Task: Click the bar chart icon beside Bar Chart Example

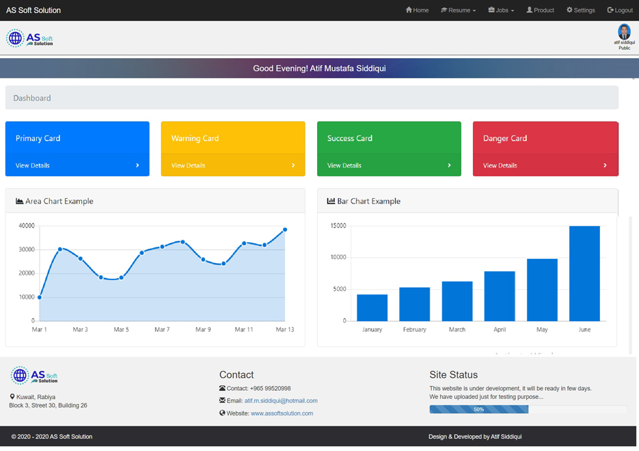Action: pos(331,202)
